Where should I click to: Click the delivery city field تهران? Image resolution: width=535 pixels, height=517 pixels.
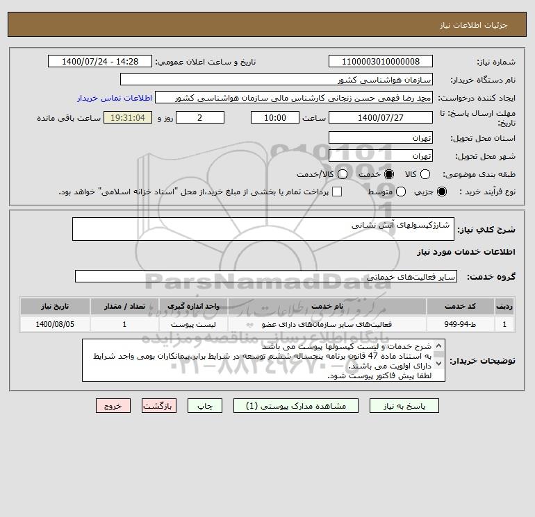pos(381,155)
